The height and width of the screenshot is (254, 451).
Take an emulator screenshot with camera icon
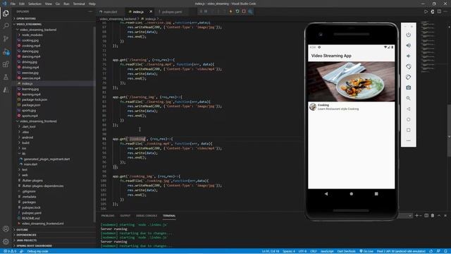pyautogui.click(x=409, y=87)
